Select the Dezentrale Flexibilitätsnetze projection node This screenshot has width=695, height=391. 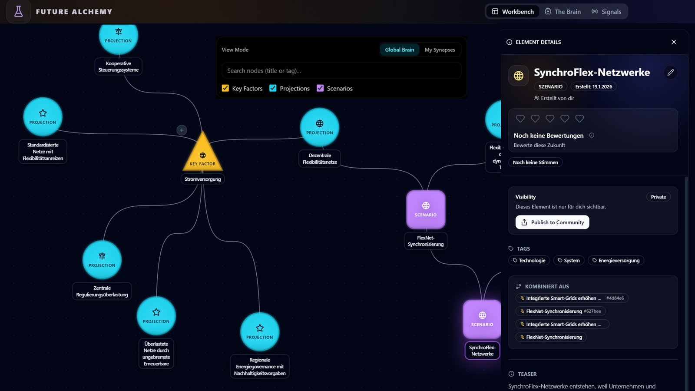[319, 127]
